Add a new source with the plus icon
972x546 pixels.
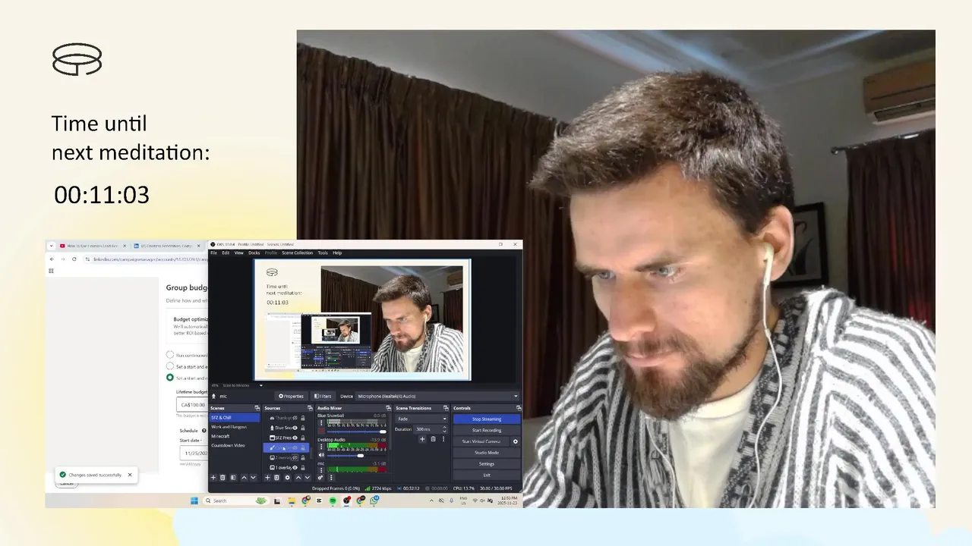click(x=267, y=478)
